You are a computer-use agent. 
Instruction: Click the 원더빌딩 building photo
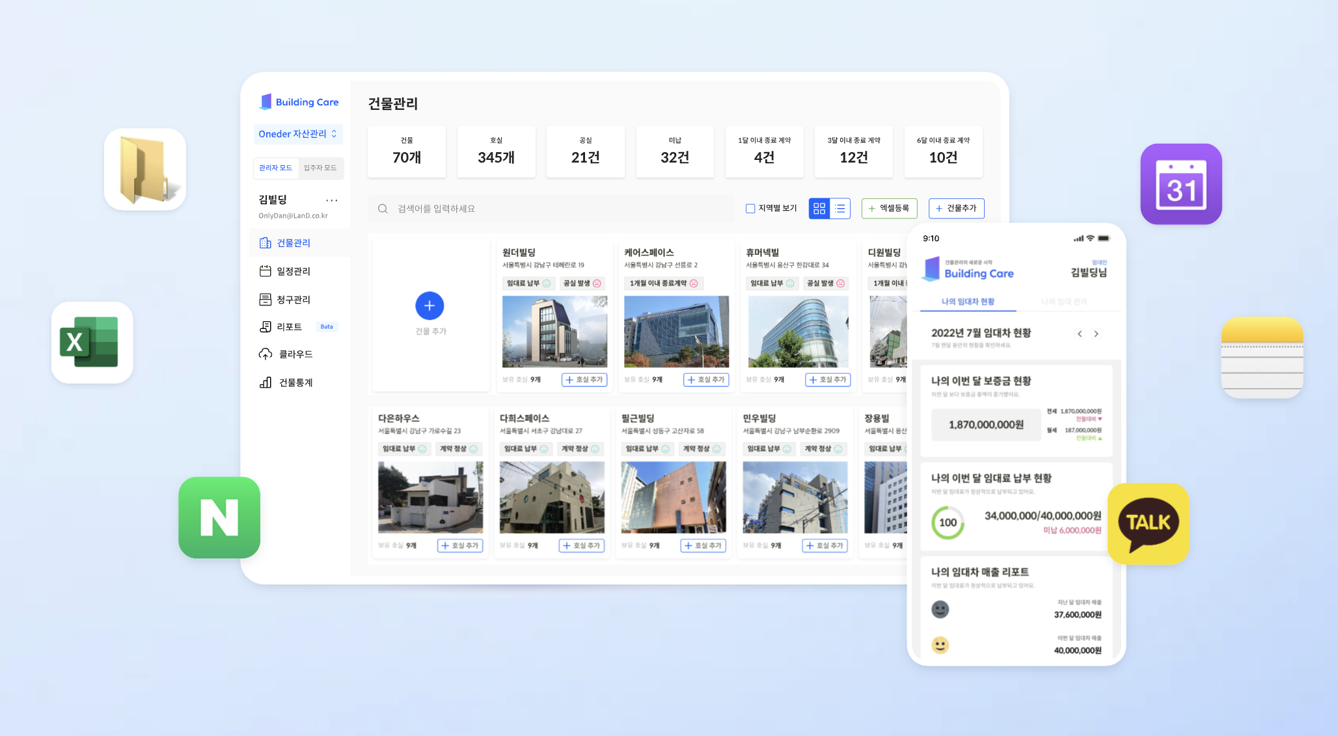(554, 332)
